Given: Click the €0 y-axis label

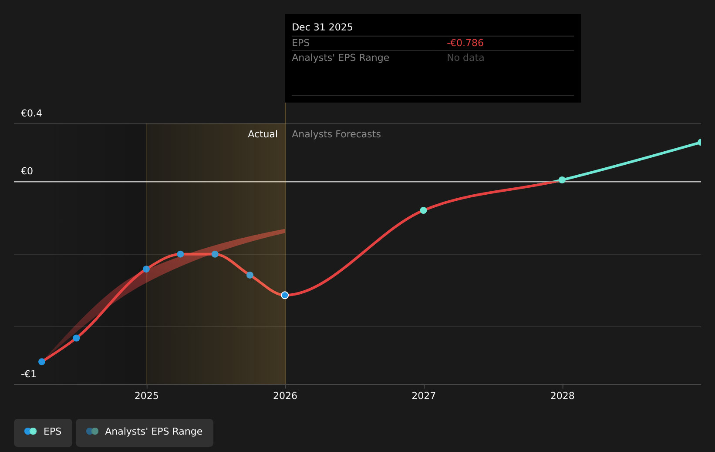Looking at the screenshot, I should click(x=27, y=171).
